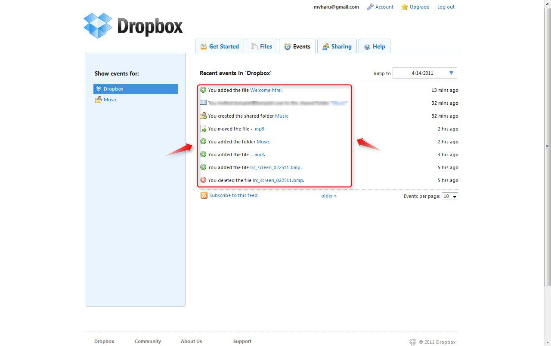This screenshot has width=551, height=346.
Task: Click the moved file arrow icon
Action: [204, 129]
